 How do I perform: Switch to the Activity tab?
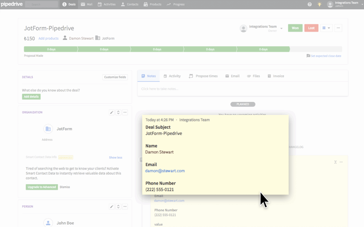tap(172, 76)
